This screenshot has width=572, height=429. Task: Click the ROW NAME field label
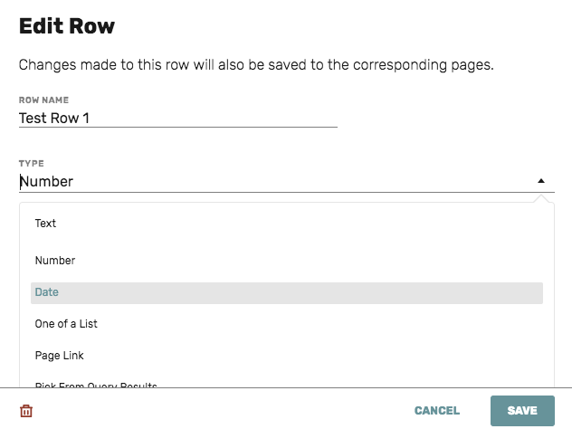click(43, 100)
